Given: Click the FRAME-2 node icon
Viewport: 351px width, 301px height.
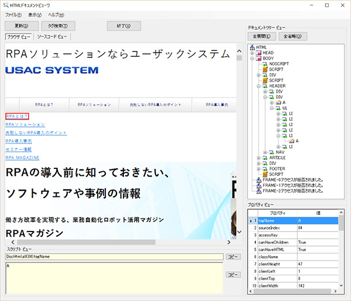Looking at the screenshot, I should (259, 191).
